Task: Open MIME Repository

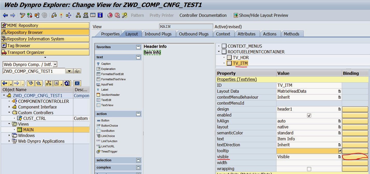Action: pos(45,25)
